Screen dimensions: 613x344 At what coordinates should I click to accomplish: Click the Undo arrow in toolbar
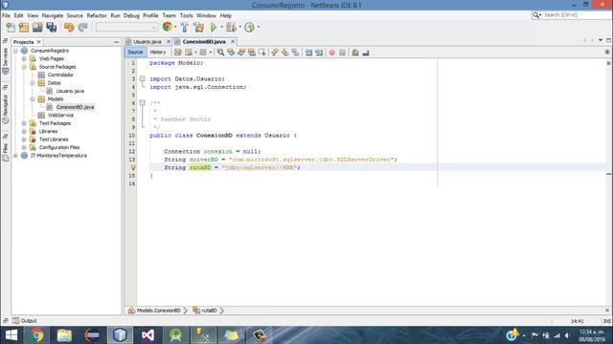[x=69, y=28]
